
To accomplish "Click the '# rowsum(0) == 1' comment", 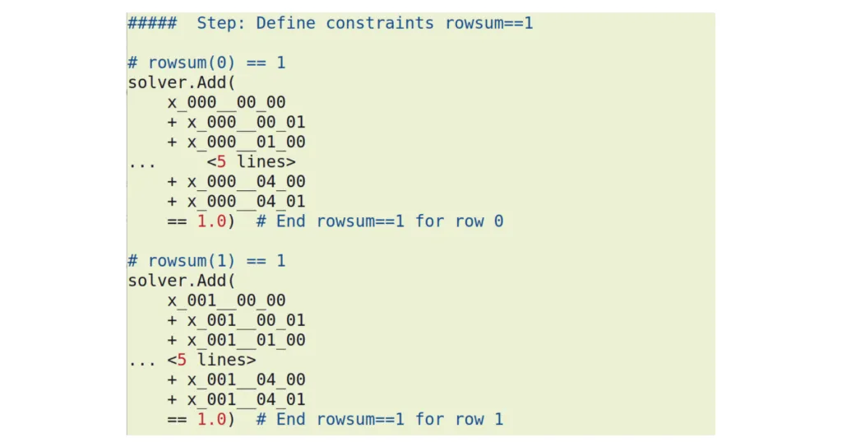I will 206,63.
